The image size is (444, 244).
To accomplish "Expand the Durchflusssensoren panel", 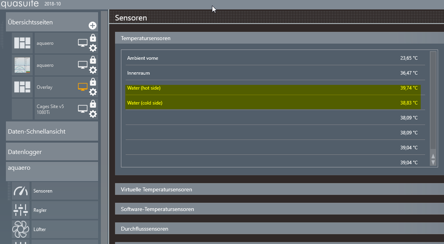I will 279,228.
